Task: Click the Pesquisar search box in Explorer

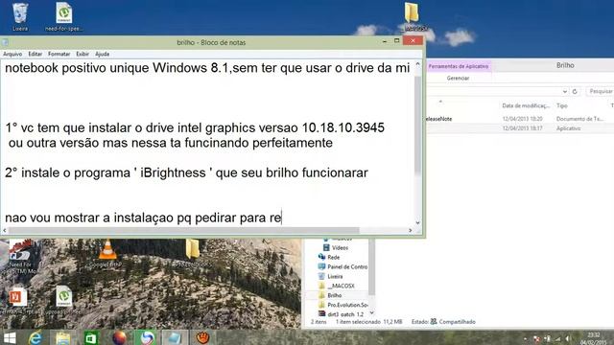Action: 600,91
